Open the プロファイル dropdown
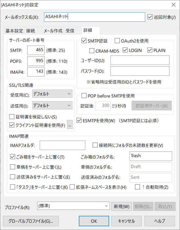Viewport: 180px width, 230px height. pos(74,206)
